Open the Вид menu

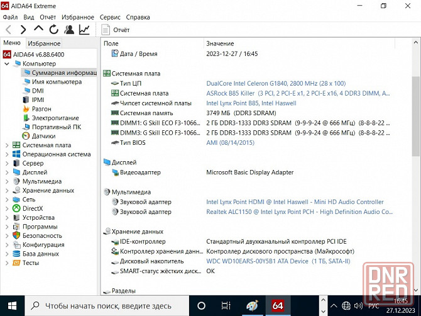tap(28, 17)
